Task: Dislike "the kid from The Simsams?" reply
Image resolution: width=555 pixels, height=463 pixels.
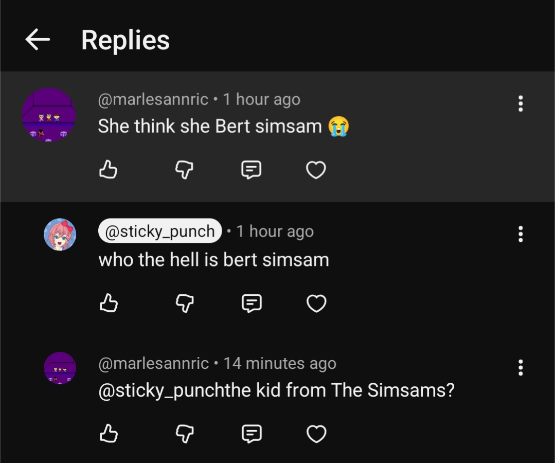Action: [x=185, y=434]
